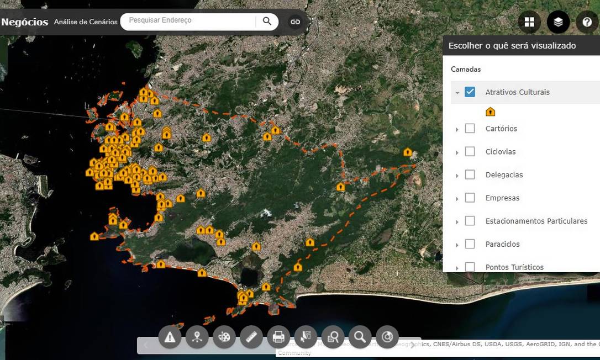Open the ruler measurement tool
600x360 pixels.
251,337
